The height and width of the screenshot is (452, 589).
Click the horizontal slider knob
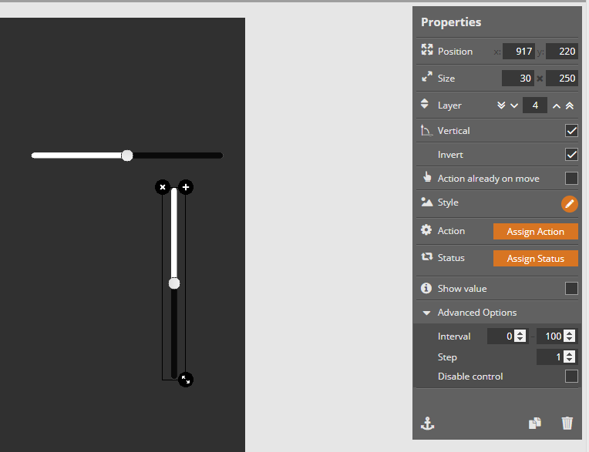point(127,156)
